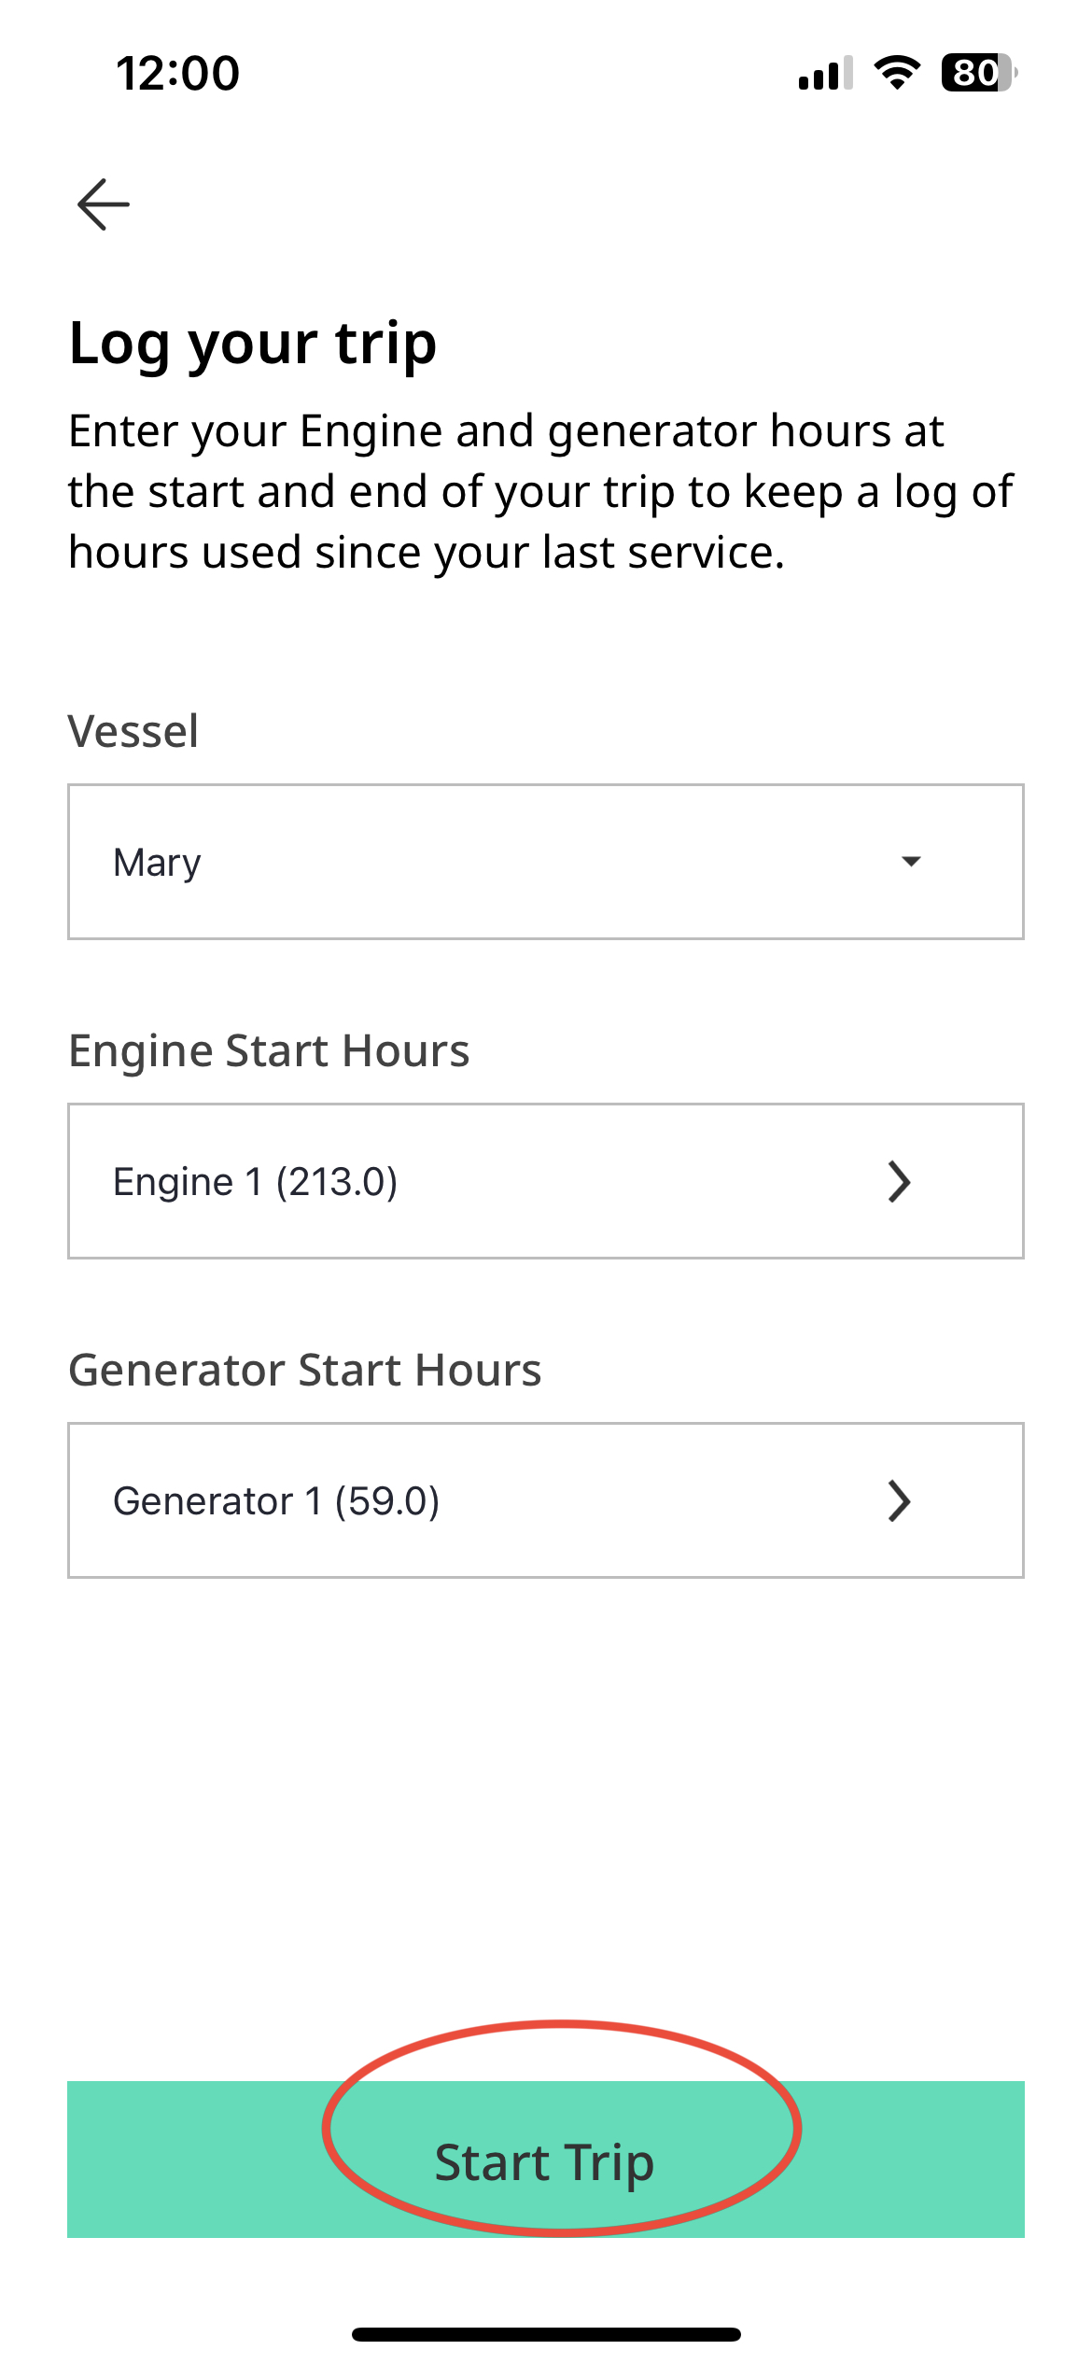Tap the Engine Start Hours label
The height and width of the screenshot is (2364, 1092).
[x=269, y=1052]
